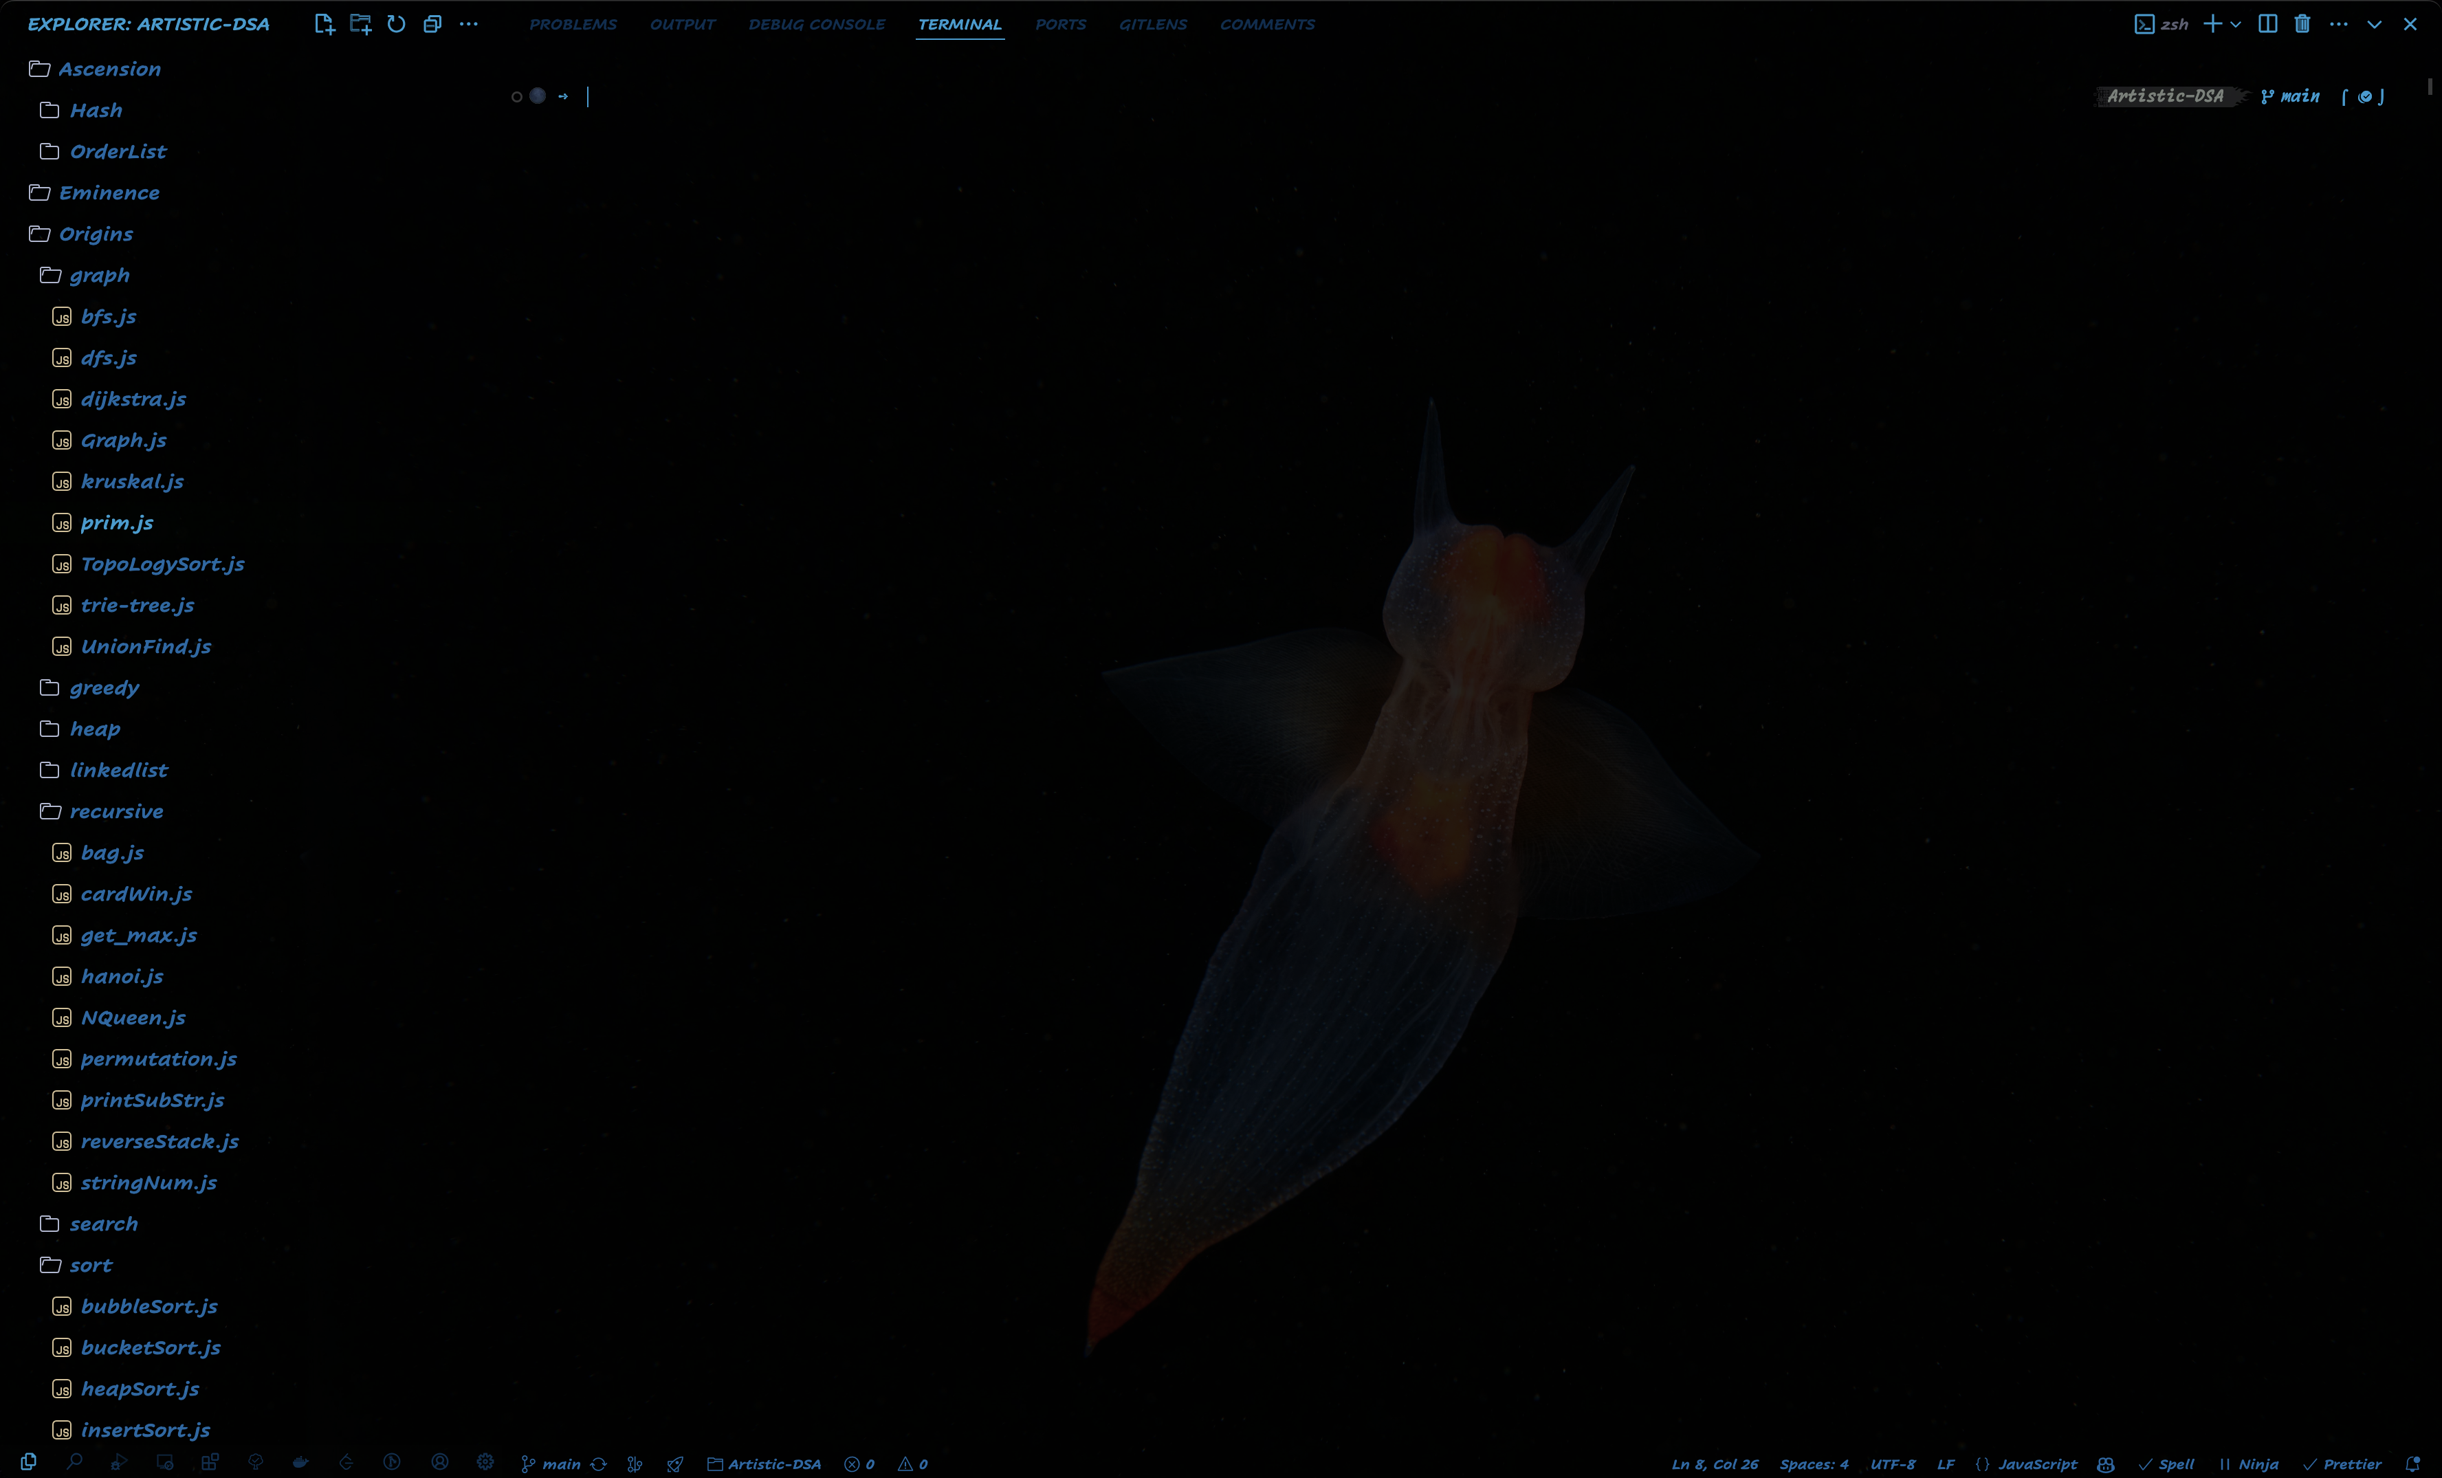
Task: Expand the greedy folder
Action: [104, 688]
